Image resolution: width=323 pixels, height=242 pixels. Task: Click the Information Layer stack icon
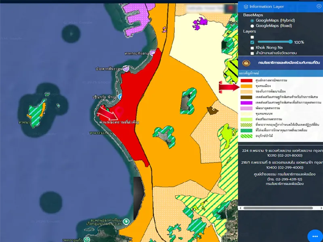point(246,7)
